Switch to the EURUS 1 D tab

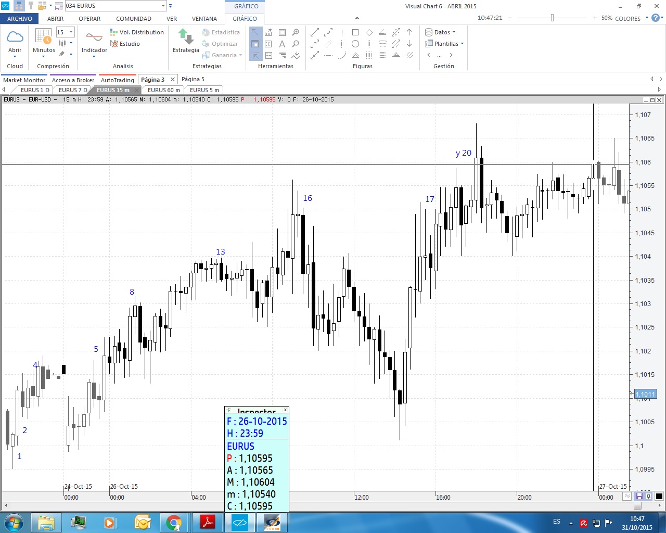[x=35, y=90]
